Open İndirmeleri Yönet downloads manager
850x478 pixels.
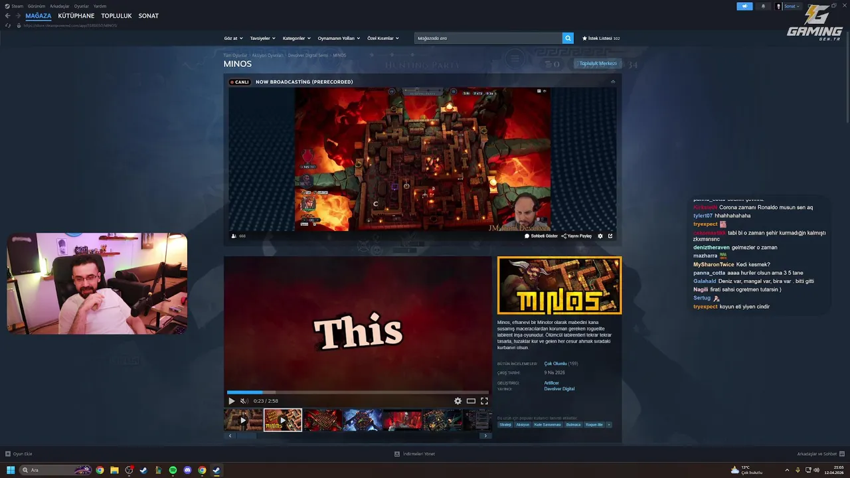click(414, 454)
